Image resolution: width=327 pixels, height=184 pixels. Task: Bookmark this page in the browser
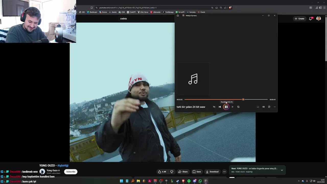click(x=91, y=8)
